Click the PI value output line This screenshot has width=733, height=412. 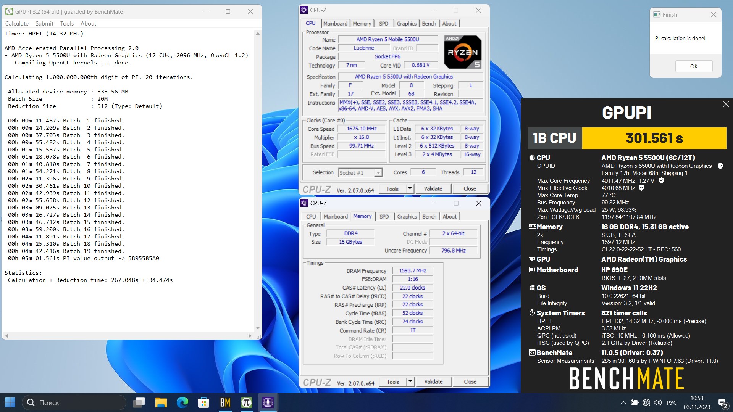click(x=84, y=258)
